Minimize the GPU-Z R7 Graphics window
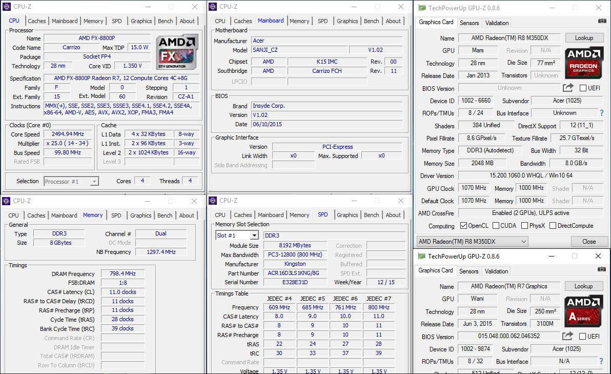 (552, 256)
